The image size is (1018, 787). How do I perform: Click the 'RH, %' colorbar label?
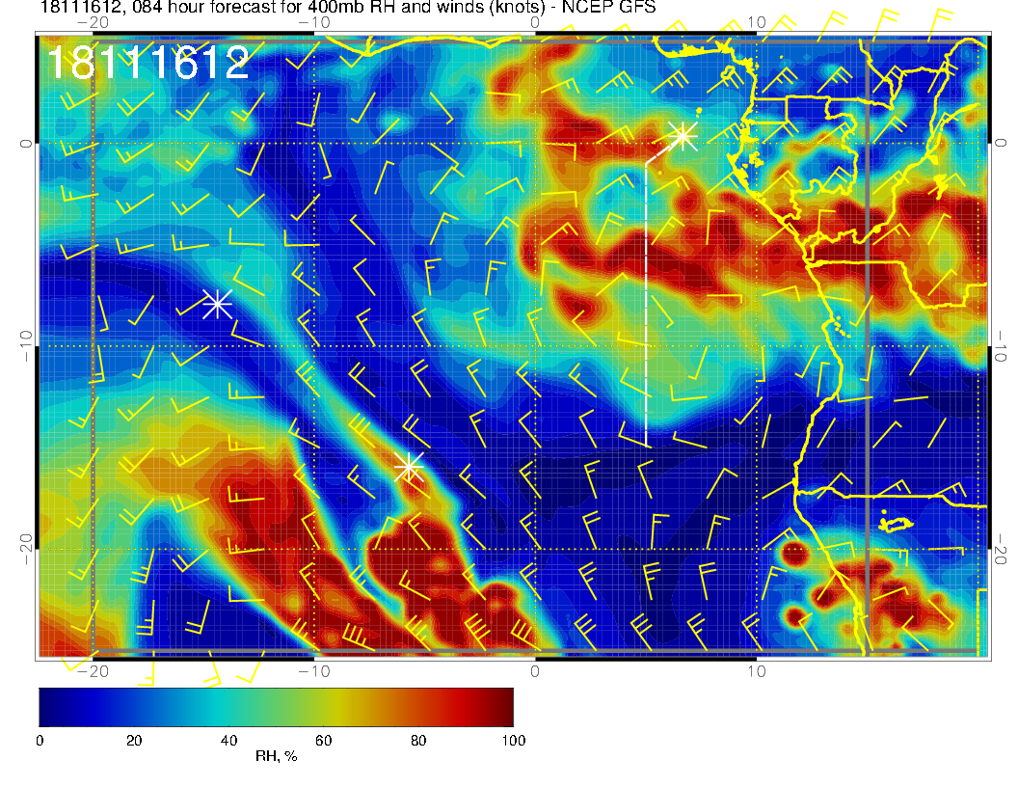(276, 756)
